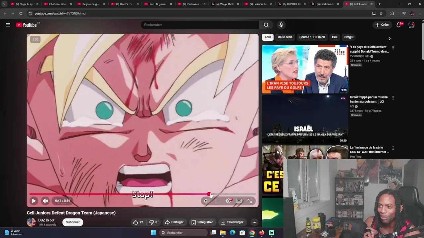Switch to the Ninja browser tab
Screen dimensions: 424x238
click(x=24, y=4)
